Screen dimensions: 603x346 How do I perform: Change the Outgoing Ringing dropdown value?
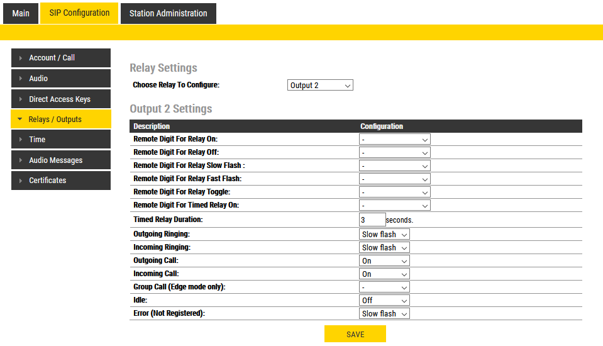pos(384,235)
